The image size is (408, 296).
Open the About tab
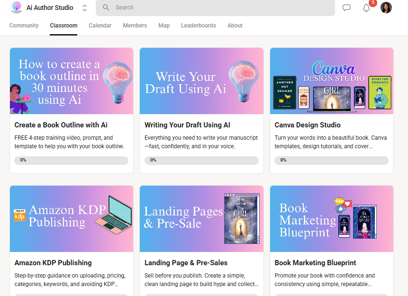pyautogui.click(x=235, y=26)
